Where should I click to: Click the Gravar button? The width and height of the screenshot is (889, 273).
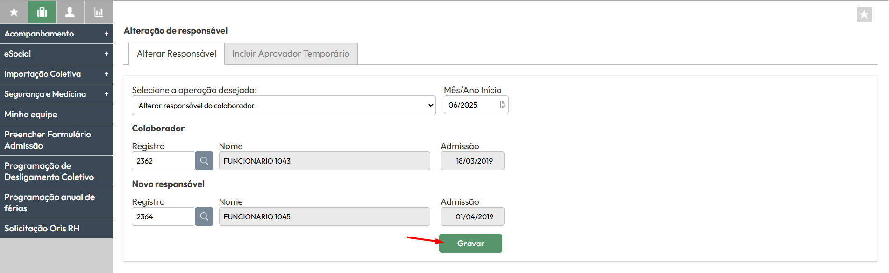tap(470, 244)
